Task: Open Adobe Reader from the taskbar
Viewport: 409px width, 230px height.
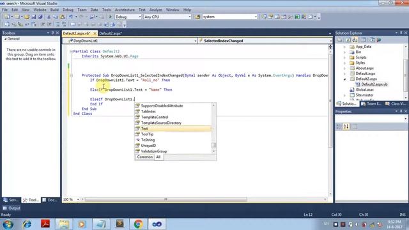Action: coord(45,224)
